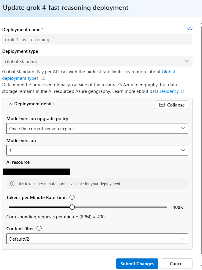Click the eye preview icon near Deployment name

click(x=190, y=29)
